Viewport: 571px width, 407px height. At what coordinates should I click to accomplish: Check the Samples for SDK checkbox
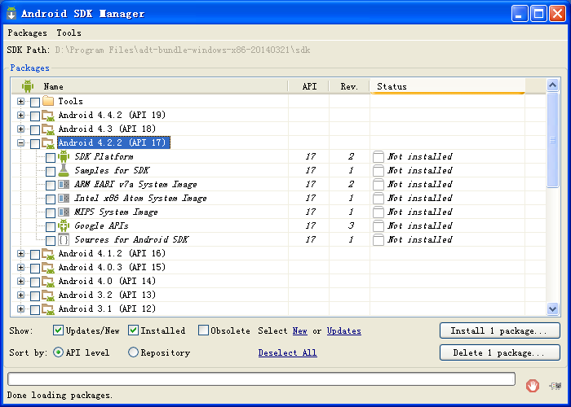51,171
